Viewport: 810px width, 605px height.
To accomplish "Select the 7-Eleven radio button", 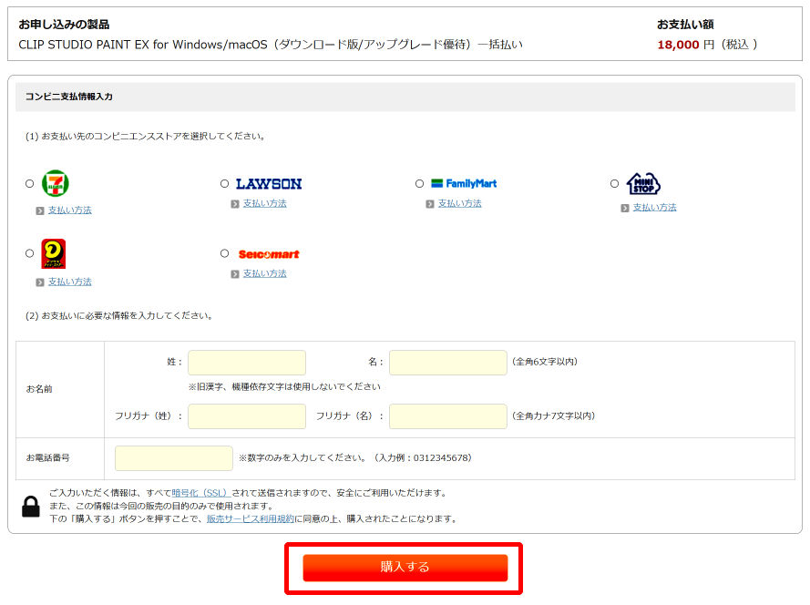I will [29, 183].
